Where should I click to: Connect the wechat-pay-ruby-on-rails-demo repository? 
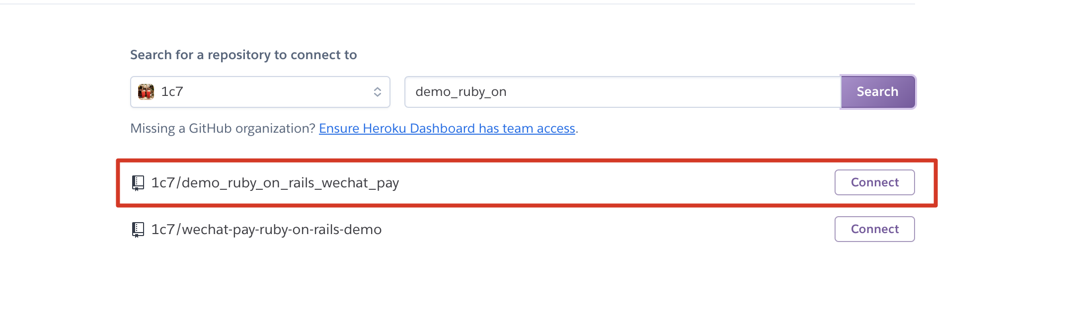(x=874, y=229)
